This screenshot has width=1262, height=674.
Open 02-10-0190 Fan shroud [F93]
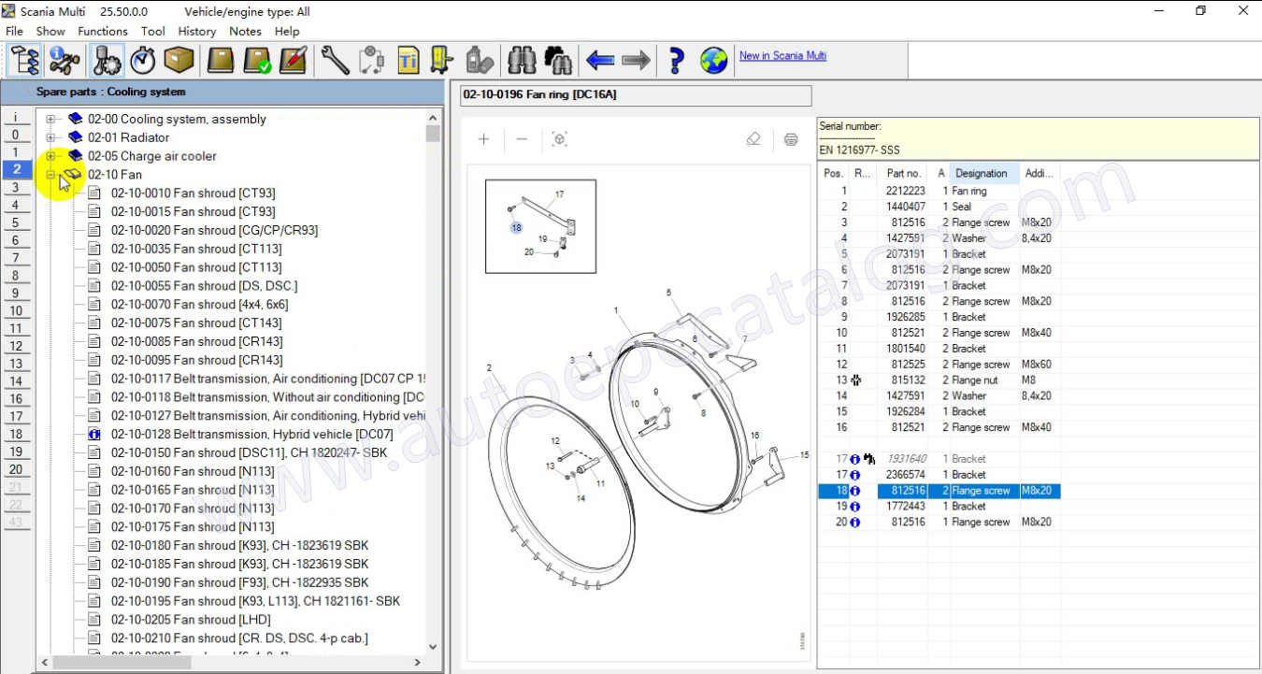coord(239,582)
